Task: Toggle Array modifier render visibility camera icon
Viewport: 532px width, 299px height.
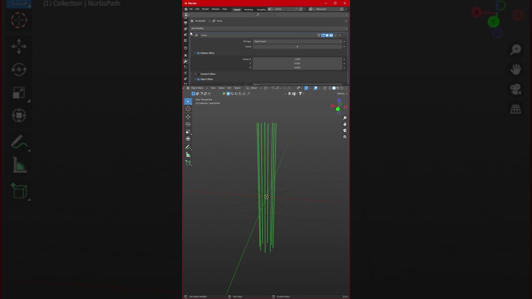Action: click(331, 35)
